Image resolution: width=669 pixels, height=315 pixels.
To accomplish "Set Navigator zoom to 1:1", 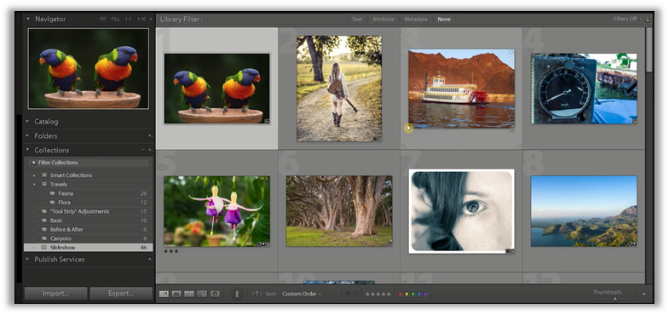I will pos(129,20).
